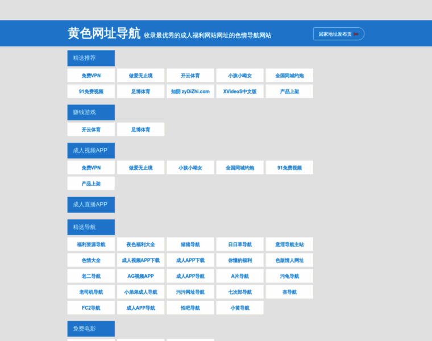Click the 成人视频APP下载 link

pyautogui.click(x=141, y=260)
